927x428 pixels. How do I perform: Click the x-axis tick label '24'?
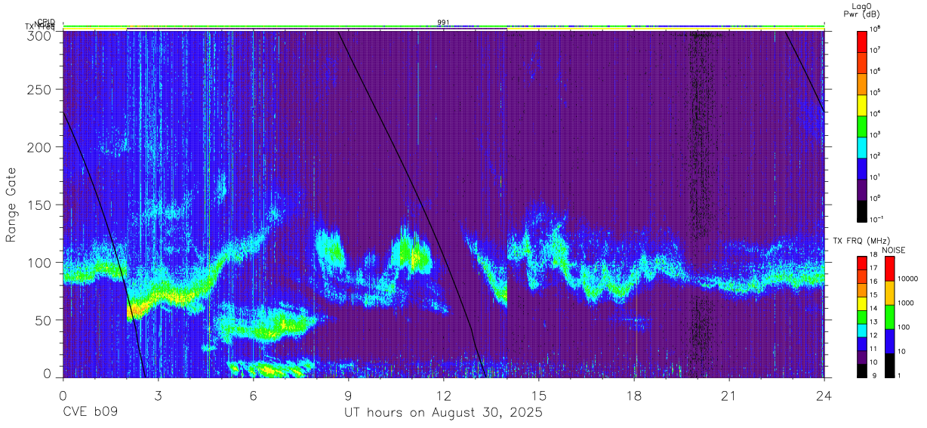point(824,396)
